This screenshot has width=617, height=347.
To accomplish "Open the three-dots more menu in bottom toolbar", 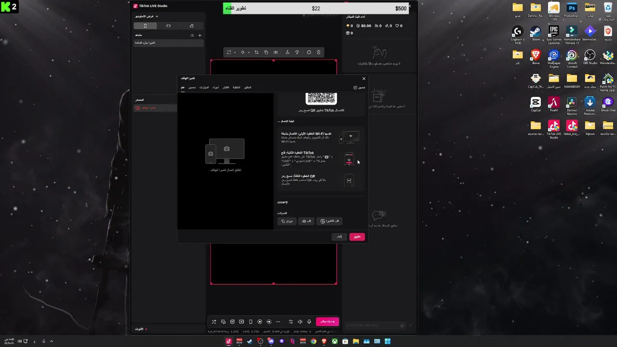I will [x=278, y=321].
